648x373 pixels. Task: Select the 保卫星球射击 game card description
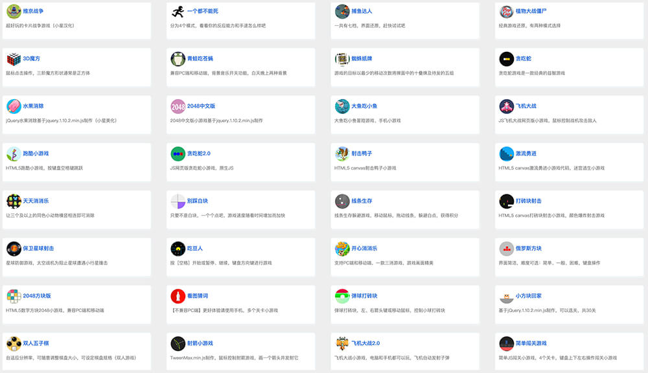pos(56,262)
